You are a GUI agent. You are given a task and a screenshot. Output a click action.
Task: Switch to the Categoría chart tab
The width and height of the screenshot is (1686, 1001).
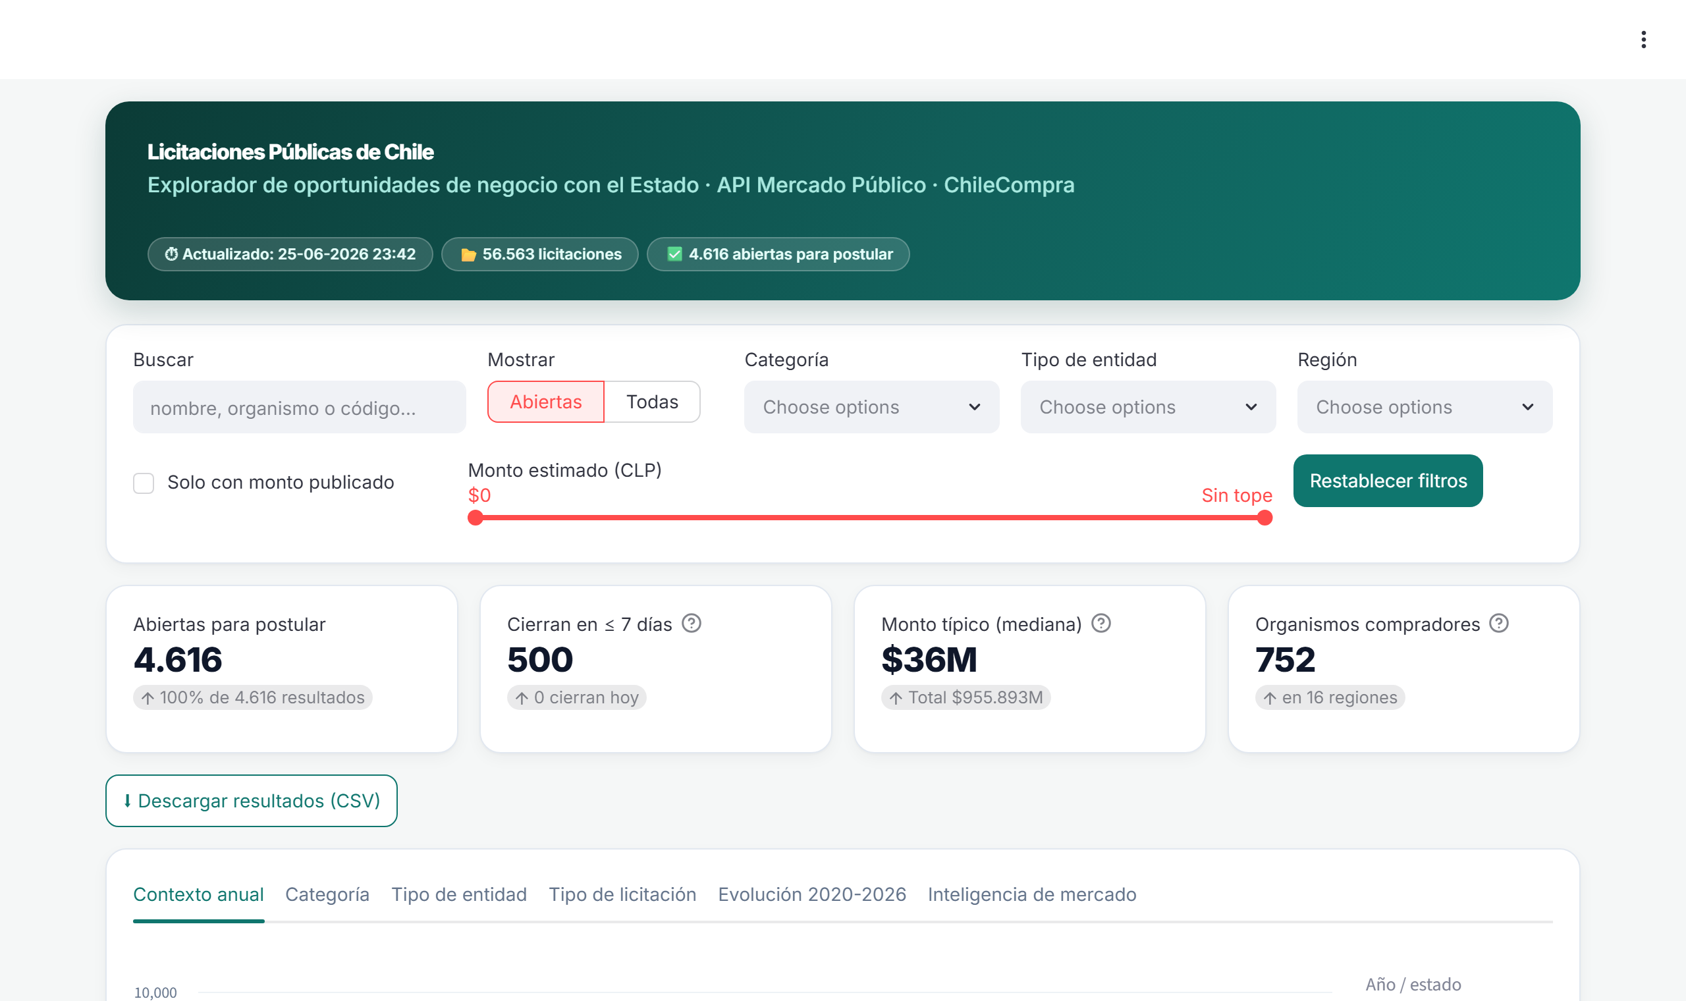coord(327,894)
